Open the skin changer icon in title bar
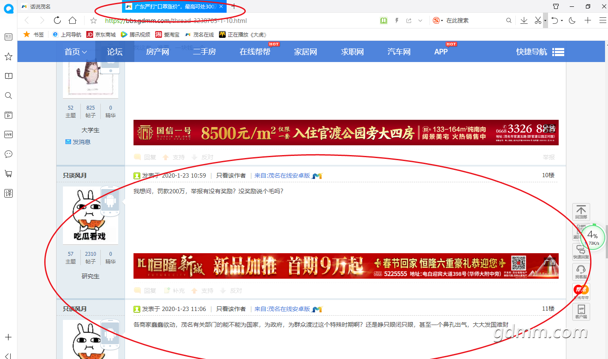Screen dimensions: 608x359 (x=556, y=6)
